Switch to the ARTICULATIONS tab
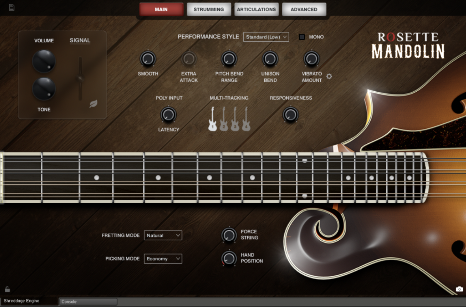 [x=256, y=9]
